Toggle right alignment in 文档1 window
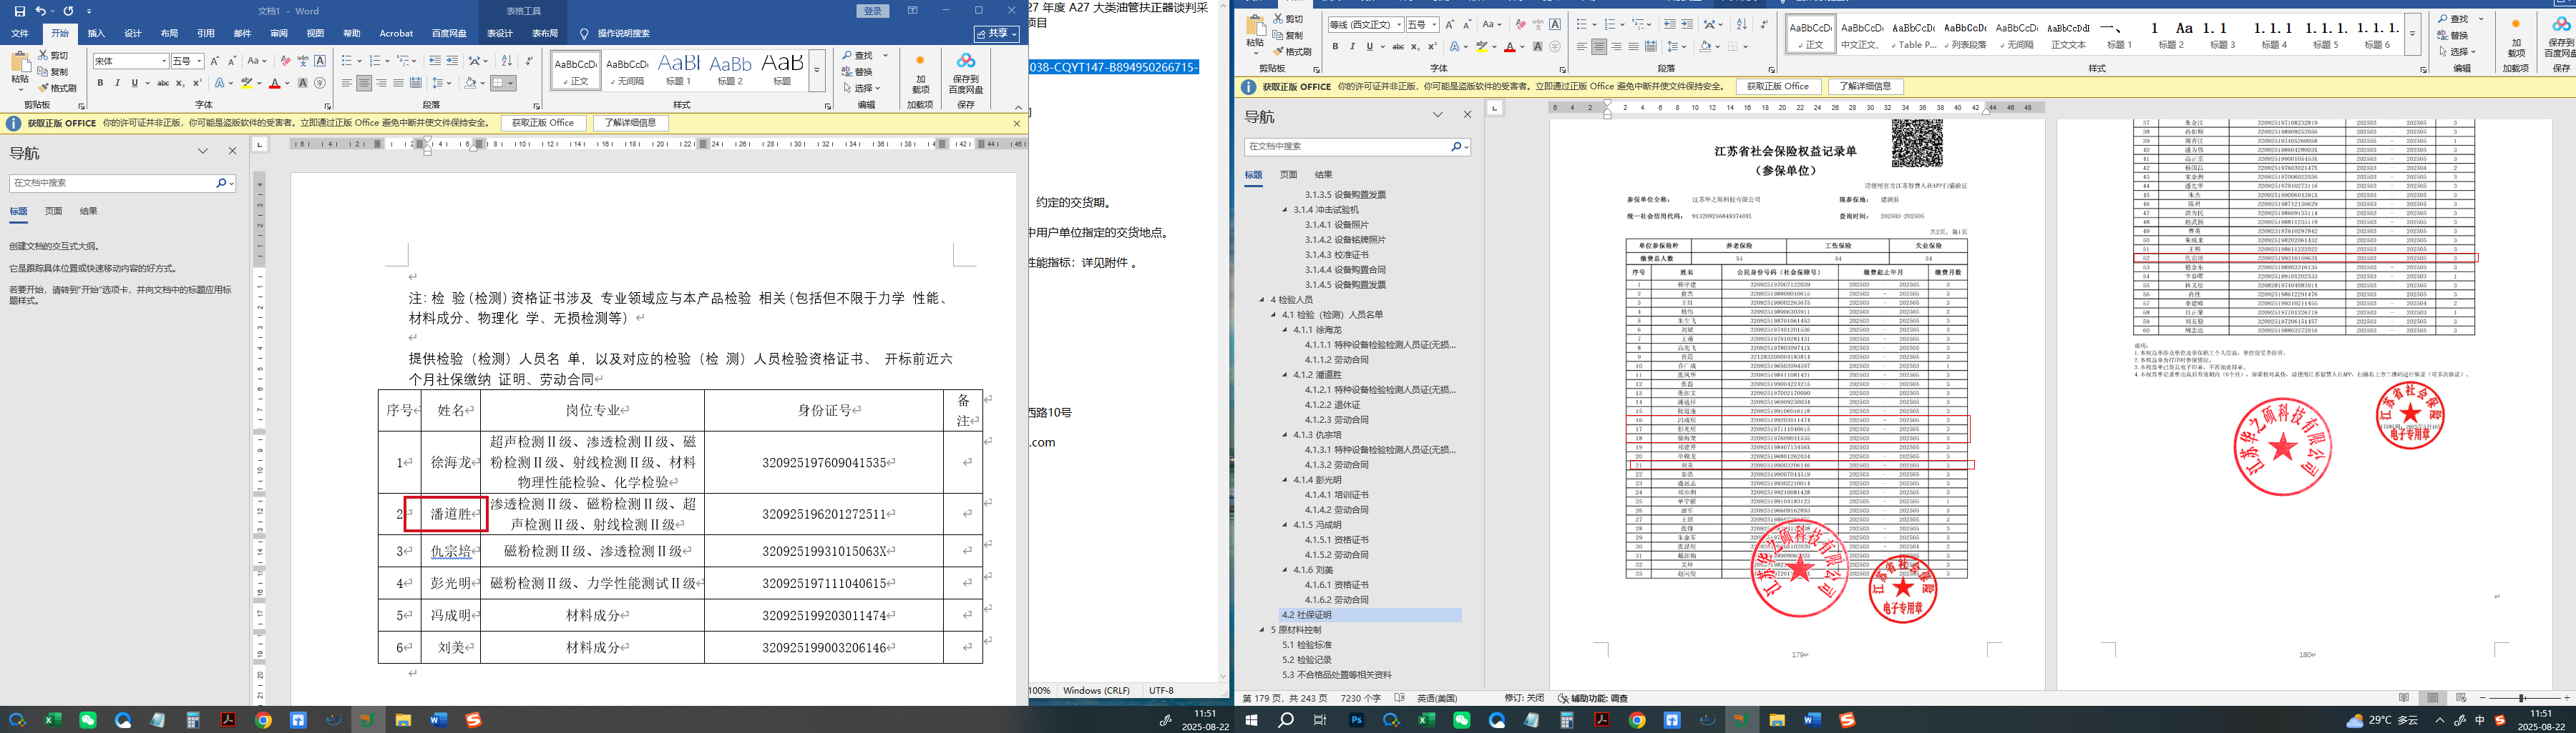The image size is (2576, 733). pos(381,83)
